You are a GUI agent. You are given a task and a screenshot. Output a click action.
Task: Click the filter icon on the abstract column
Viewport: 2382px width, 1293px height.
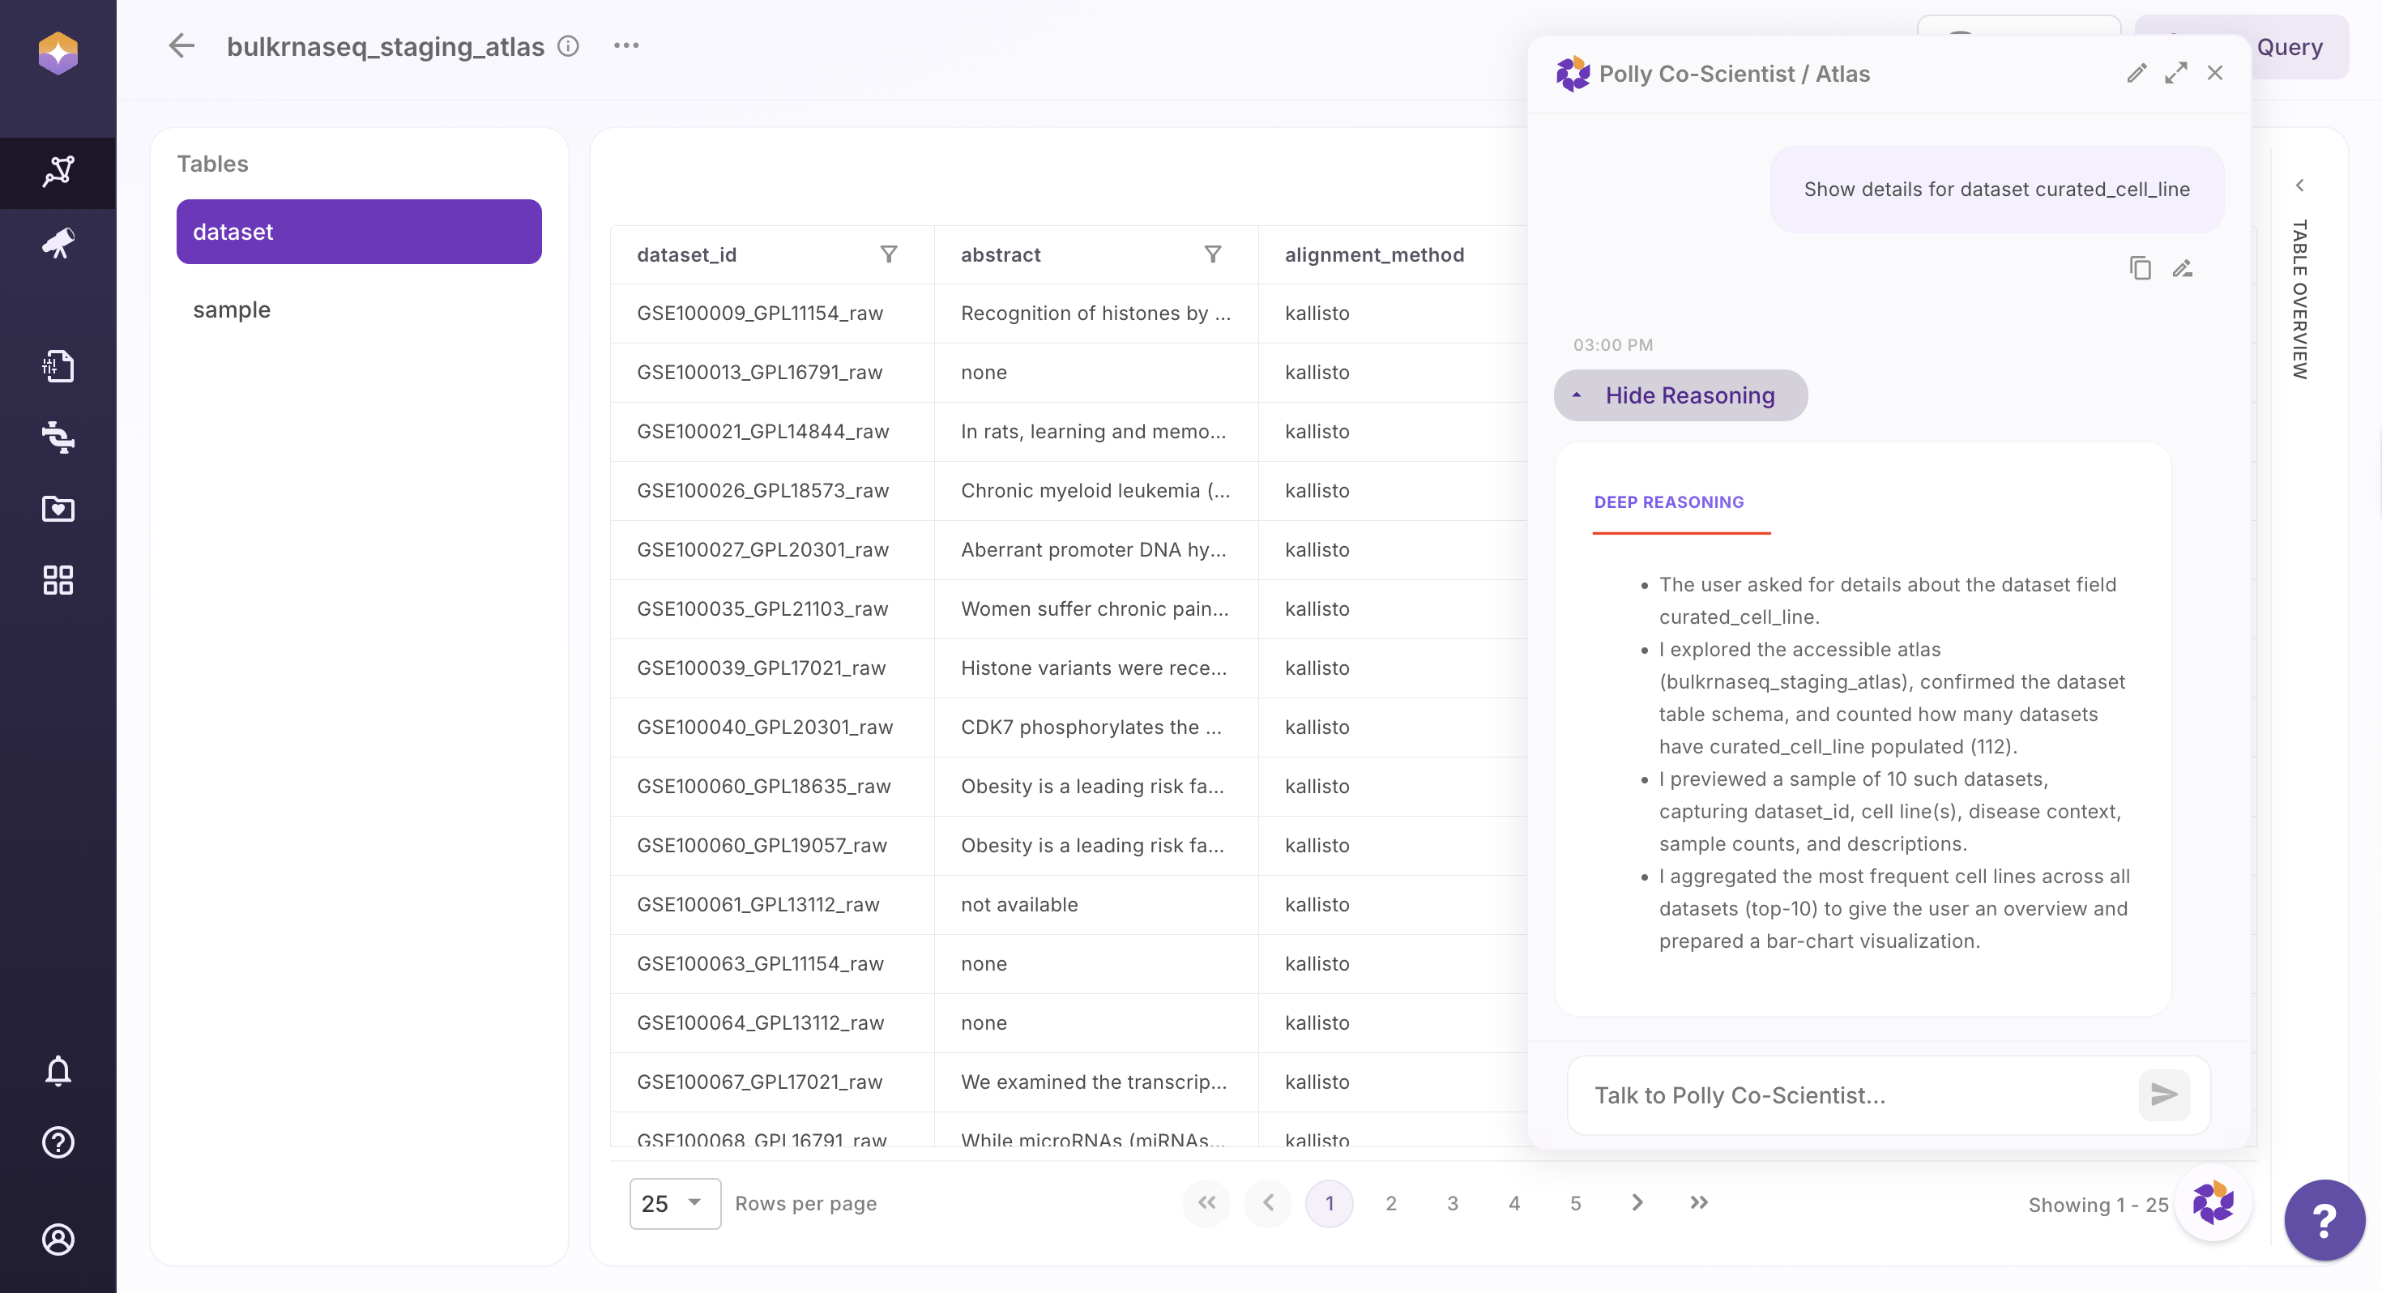[x=1212, y=254]
